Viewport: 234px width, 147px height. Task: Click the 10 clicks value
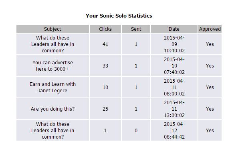[105, 87]
